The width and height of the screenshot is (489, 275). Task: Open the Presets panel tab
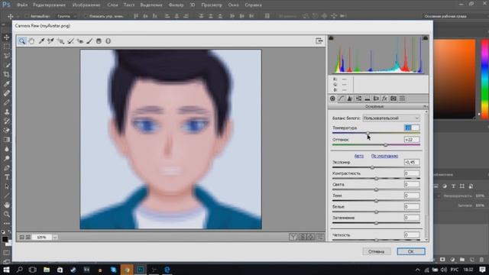403,99
